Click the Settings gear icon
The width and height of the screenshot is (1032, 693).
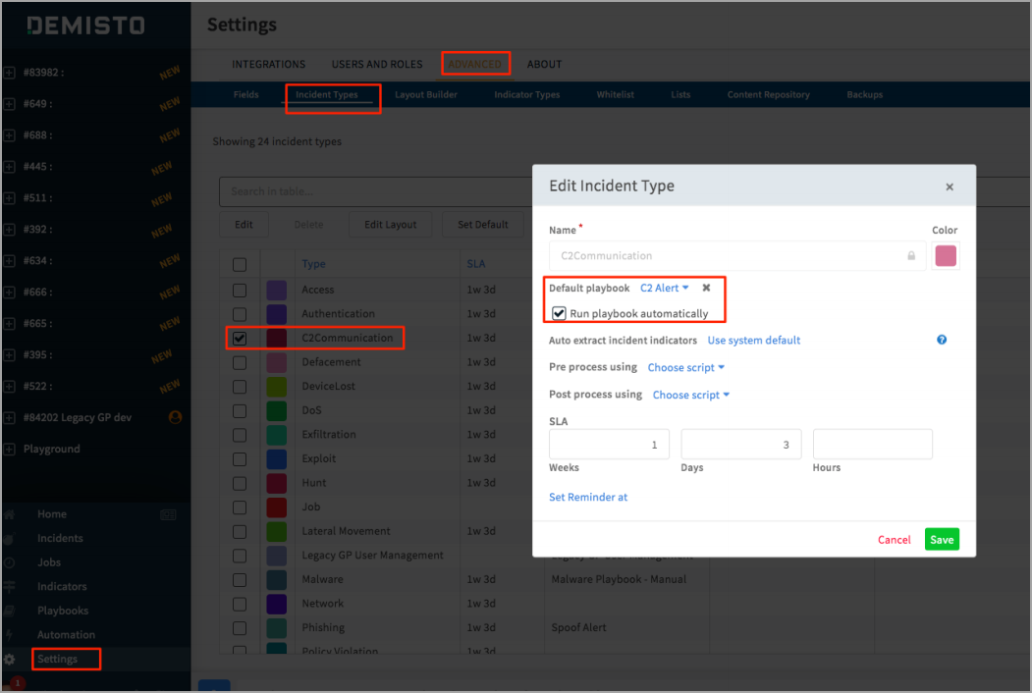[x=9, y=659]
